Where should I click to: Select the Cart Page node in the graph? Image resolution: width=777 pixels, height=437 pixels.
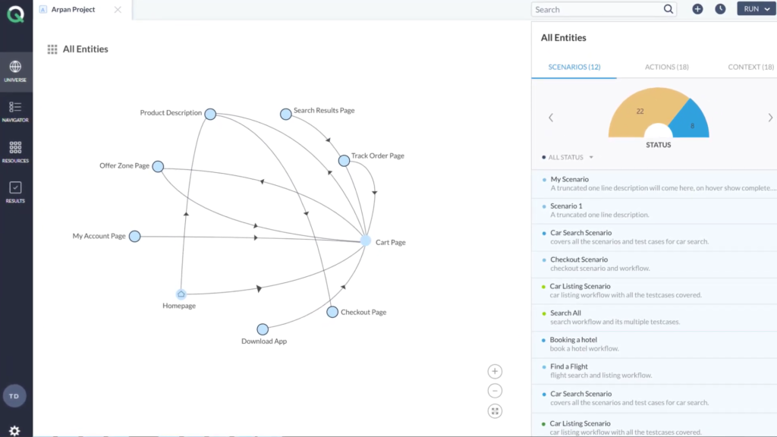click(x=367, y=241)
